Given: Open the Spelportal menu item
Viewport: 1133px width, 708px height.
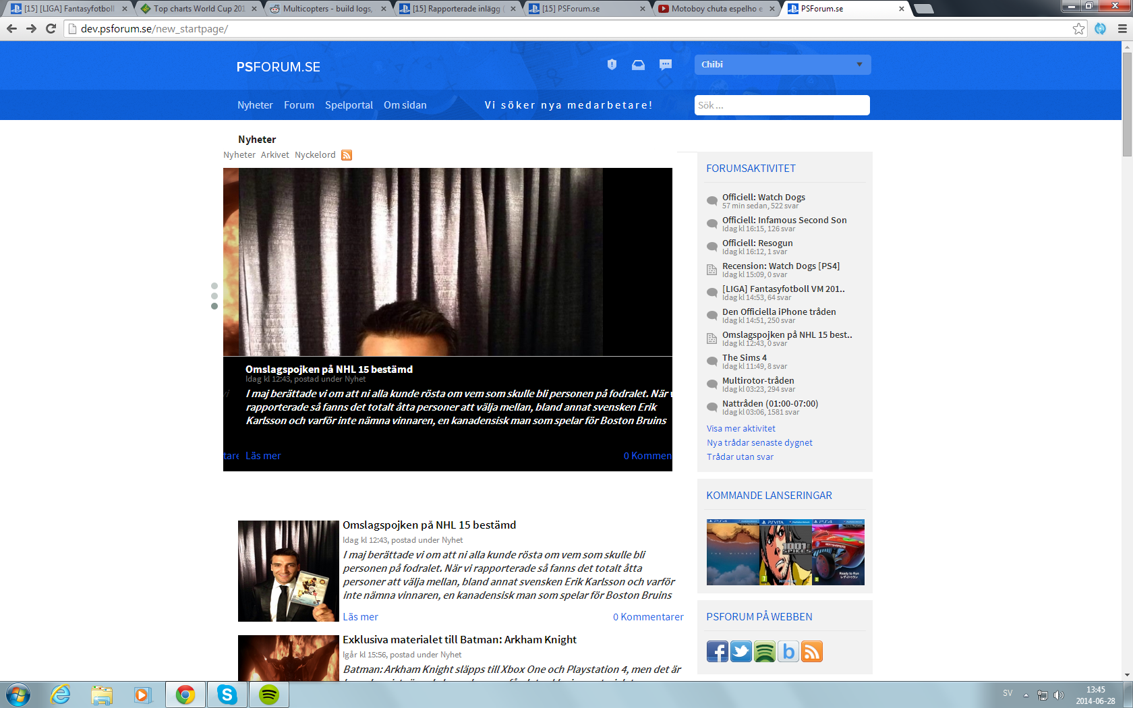Looking at the screenshot, I should (349, 105).
